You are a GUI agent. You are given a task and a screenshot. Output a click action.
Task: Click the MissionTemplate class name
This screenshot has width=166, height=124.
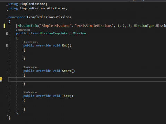point(54,33)
